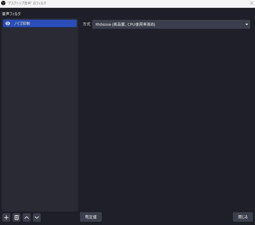Move filter down with down arrow

pyautogui.click(x=37, y=217)
